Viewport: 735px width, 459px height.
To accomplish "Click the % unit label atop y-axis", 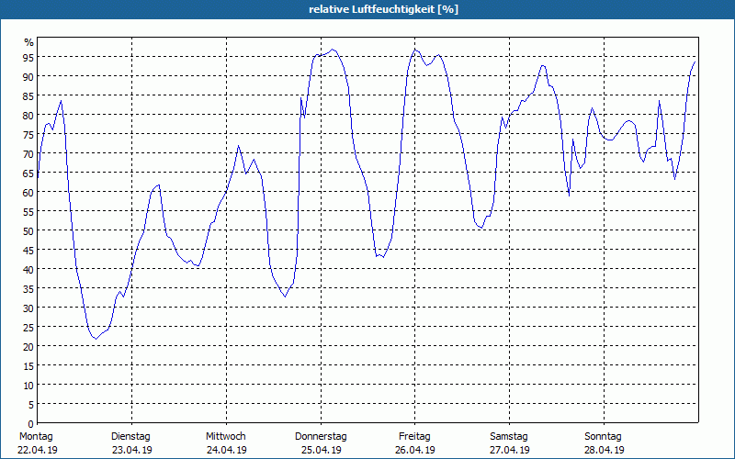I will coord(29,42).
